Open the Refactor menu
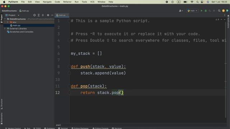Viewport: 230px width, 129px height. click(x=67, y=2)
